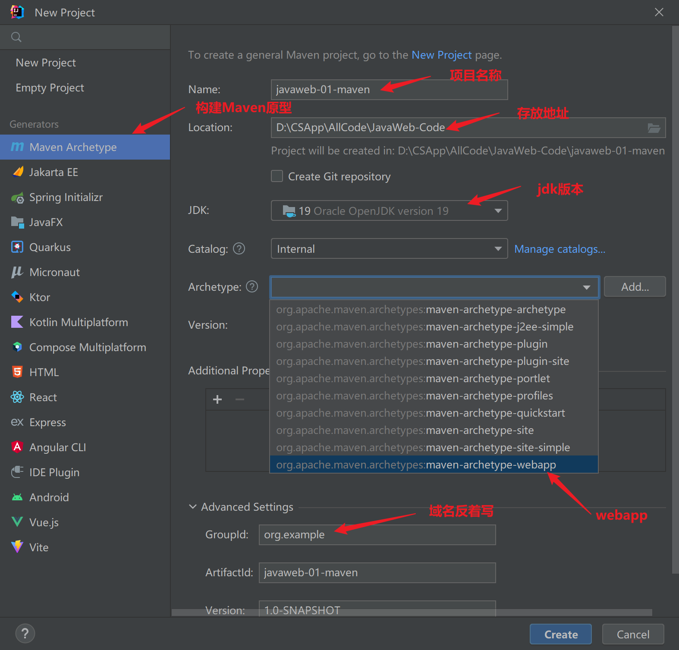This screenshot has width=679, height=650.
Task: Choose maven-archetype-quickstart option
Action: point(434,413)
